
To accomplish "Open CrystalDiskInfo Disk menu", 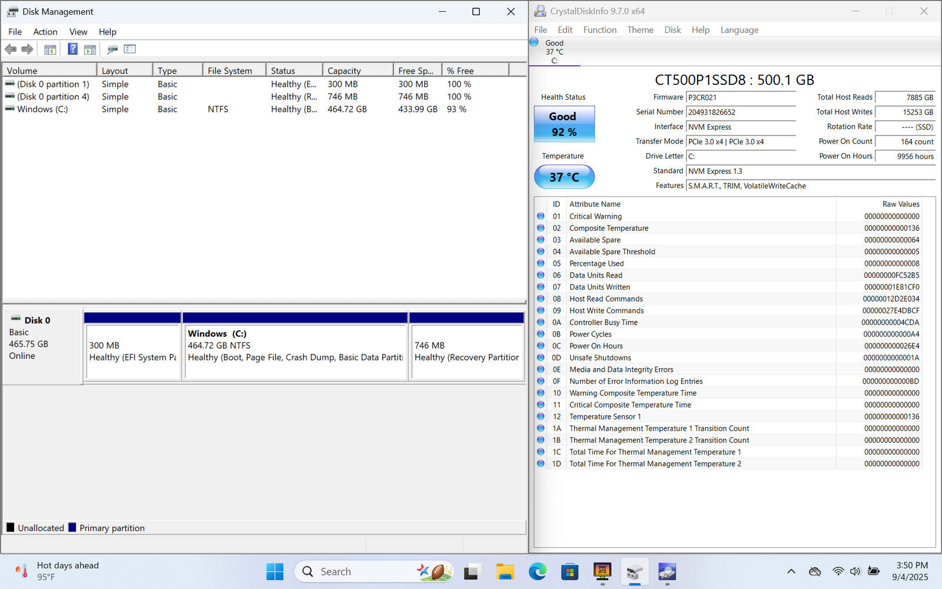I will tap(672, 29).
